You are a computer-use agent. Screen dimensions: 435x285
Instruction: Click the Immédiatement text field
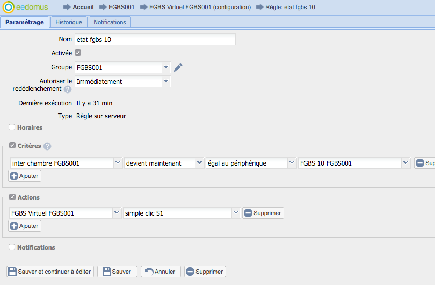click(x=119, y=81)
